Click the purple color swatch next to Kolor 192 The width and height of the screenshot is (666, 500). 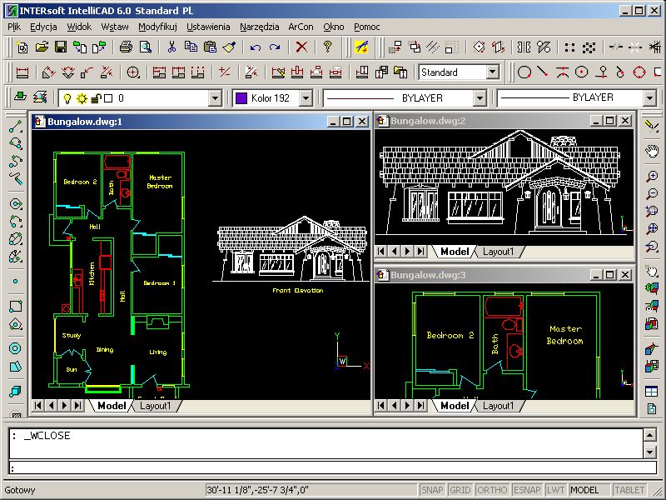[241, 98]
